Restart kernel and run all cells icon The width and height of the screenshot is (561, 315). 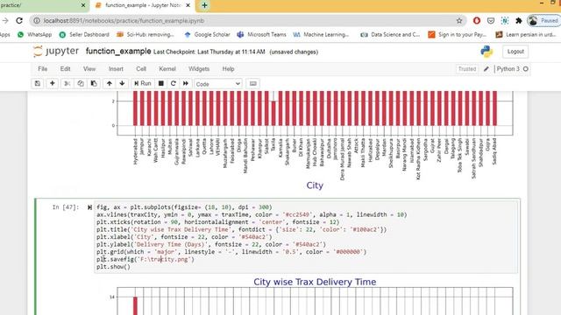(185, 84)
